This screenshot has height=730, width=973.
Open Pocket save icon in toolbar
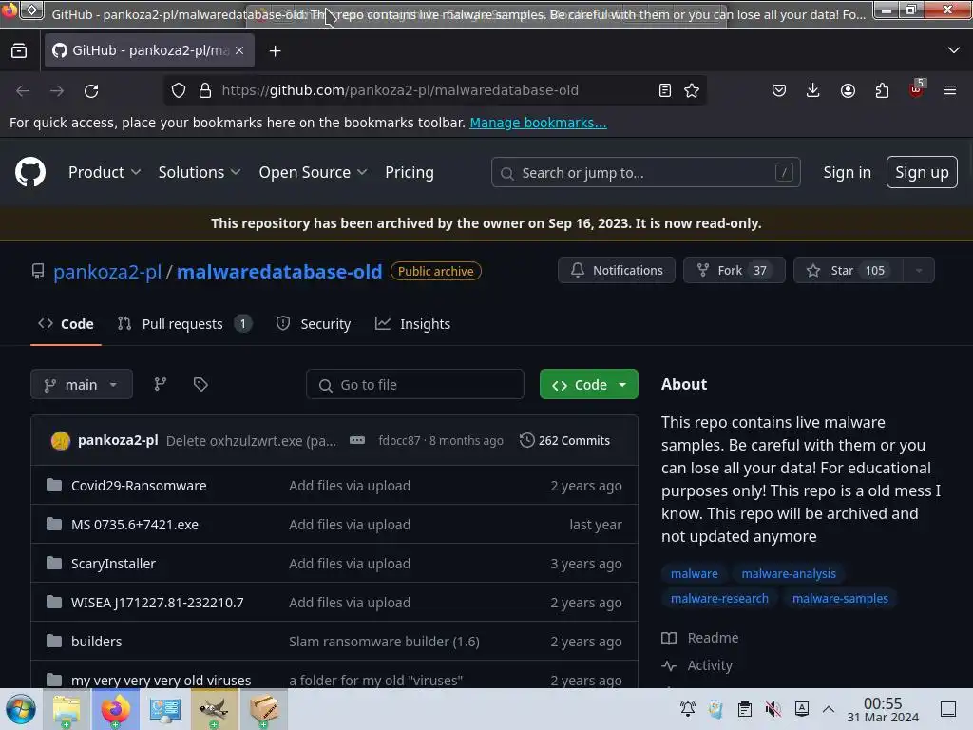pyautogui.click(x=779, y=90)
